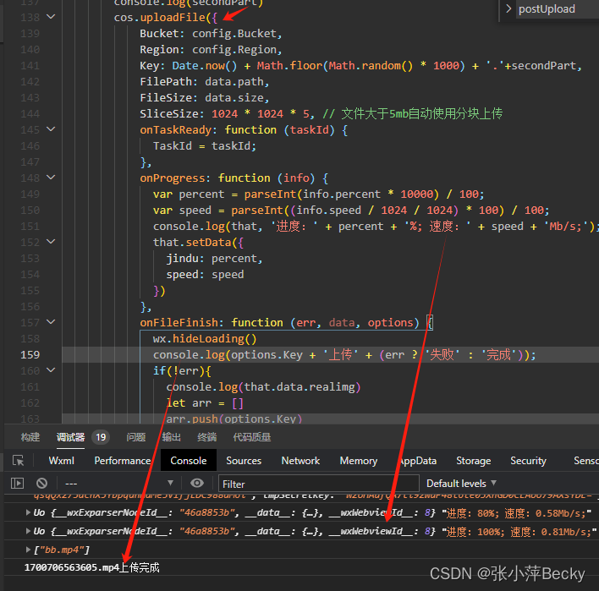This screenshot has width=599, height=591.
Task: Collapse the fold arrow at line 152
Action: (51, 241)
